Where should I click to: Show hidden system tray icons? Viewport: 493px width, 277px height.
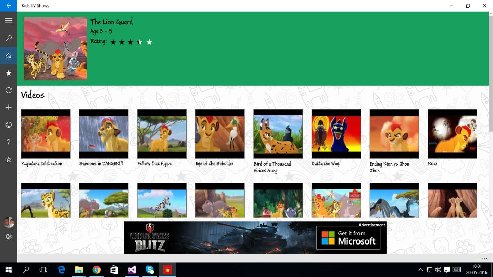tap(421, 270)
